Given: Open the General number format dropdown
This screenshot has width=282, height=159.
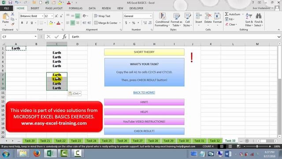Looking at the screenshot, I should (x=151, y=16).
